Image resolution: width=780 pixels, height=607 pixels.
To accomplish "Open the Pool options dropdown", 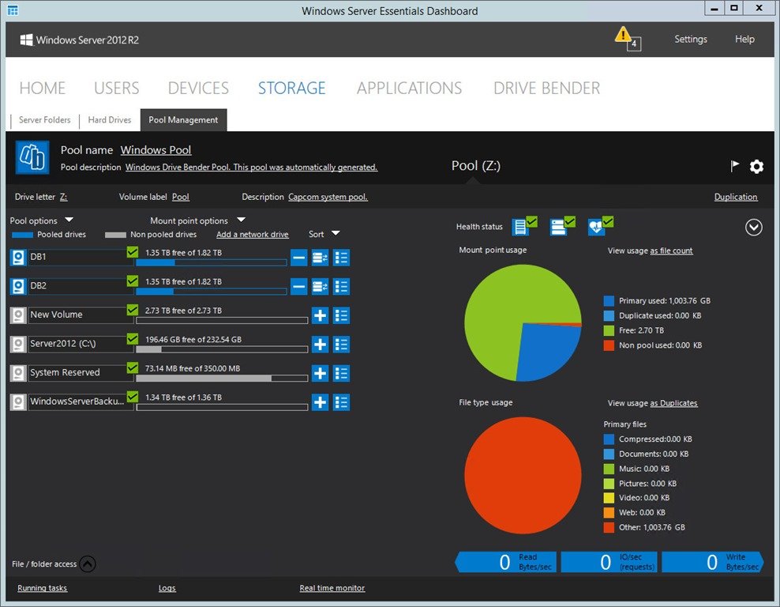I will (x=42, y=220).
